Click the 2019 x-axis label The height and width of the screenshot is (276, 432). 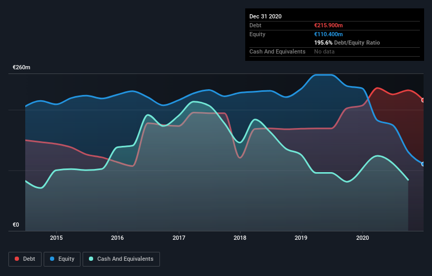pyautogui.click(x=301, y=238)
